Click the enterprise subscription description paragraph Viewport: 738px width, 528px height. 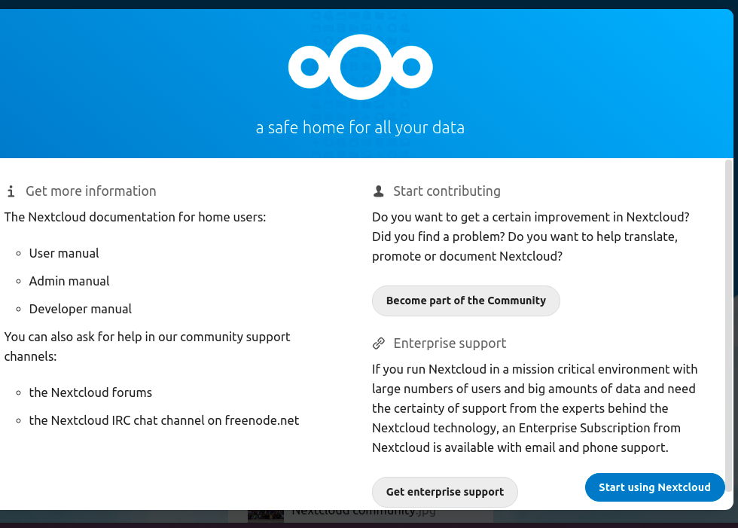coord(535,408)
